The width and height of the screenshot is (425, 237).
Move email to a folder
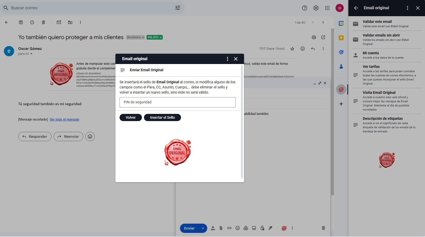click(70, 22)
